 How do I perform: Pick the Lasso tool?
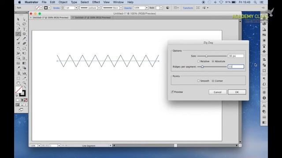click(24, 24)
